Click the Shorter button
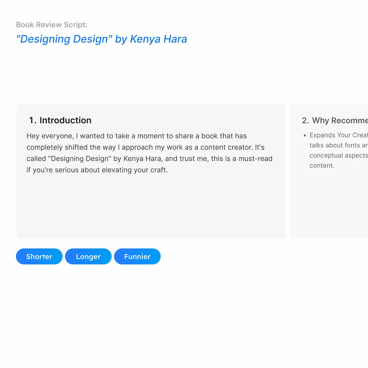Image resolution: width=368 pixels, height=368 pixels. point(39,256)
